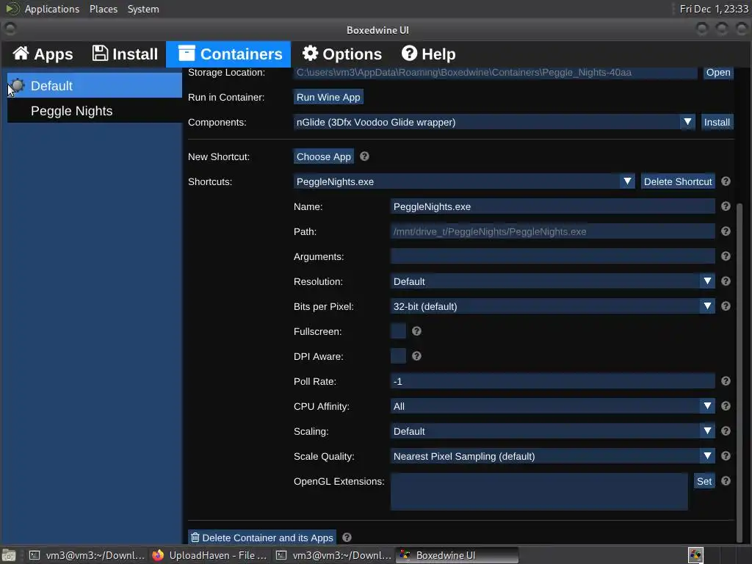Click Install next to Components
752x564 pixels.
717,123
